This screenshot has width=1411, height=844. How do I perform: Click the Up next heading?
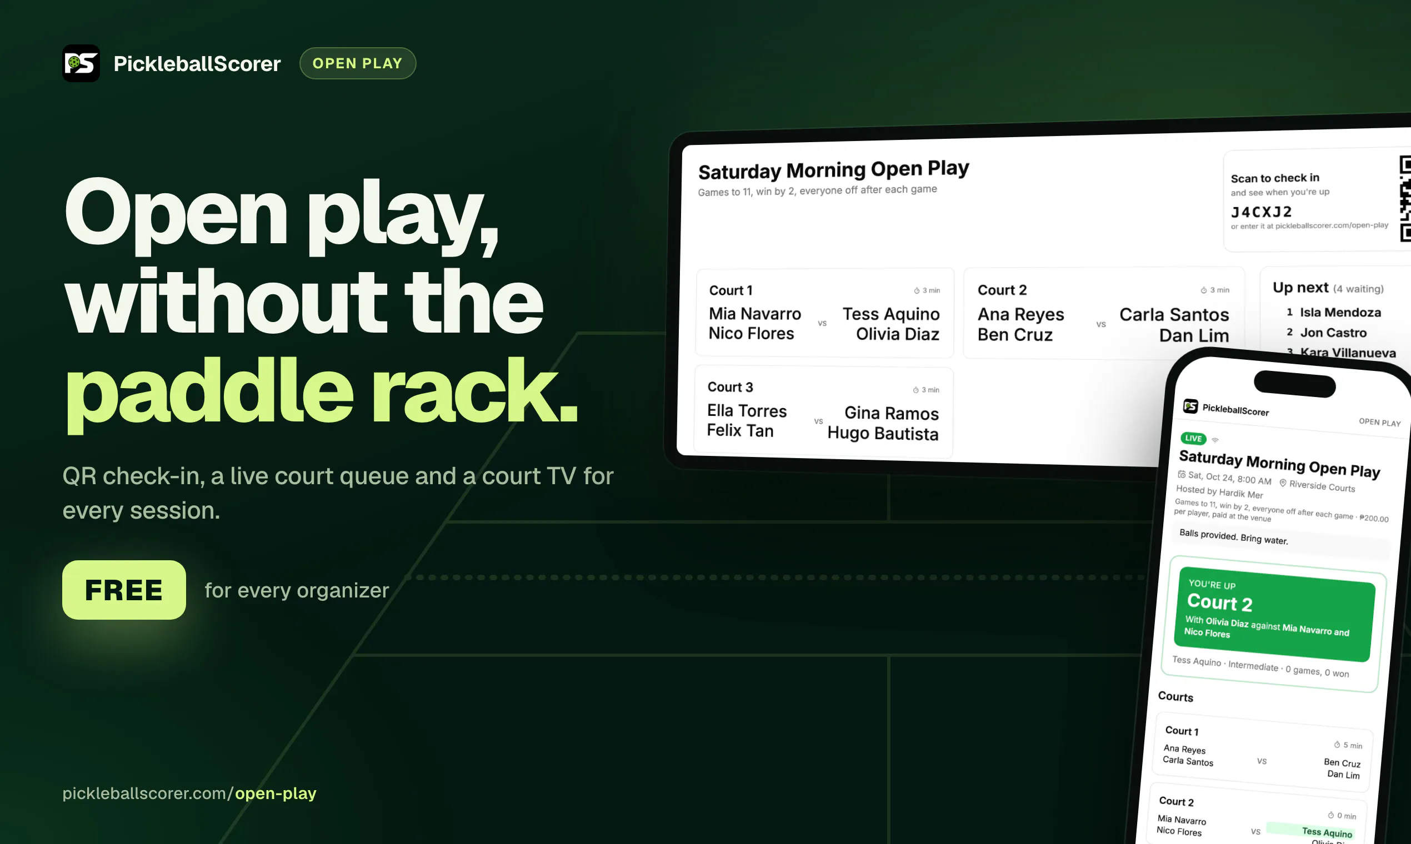[1300, 287]
